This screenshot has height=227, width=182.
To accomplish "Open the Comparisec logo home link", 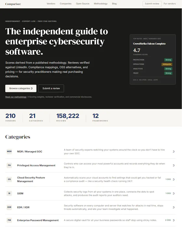I will point(13,4).
